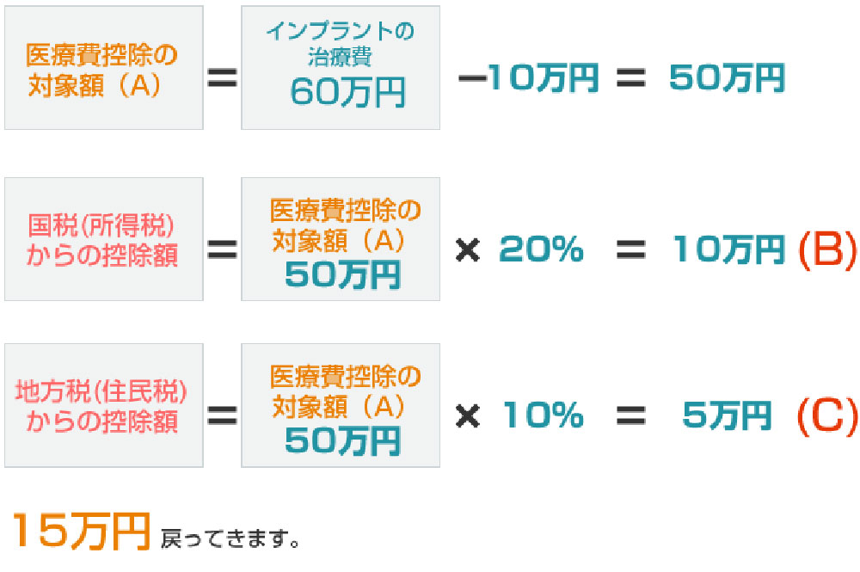
Task: Click the red (C) label
Action: [826, 415]
